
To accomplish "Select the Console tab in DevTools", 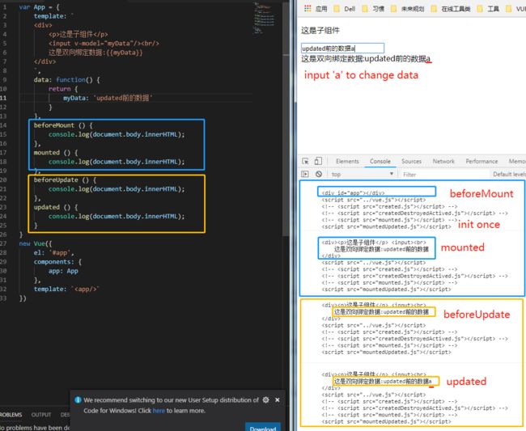I will (380, 161).
